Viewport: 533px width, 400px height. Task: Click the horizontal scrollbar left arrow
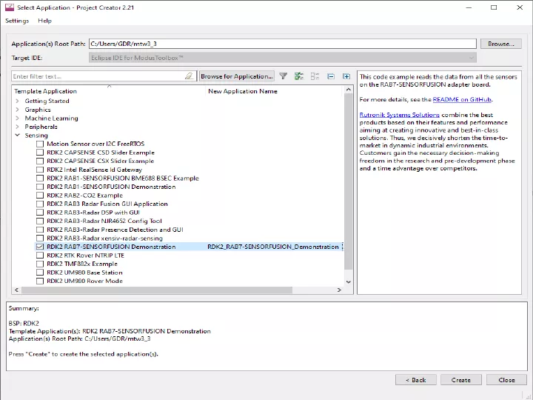pos(16,290)
